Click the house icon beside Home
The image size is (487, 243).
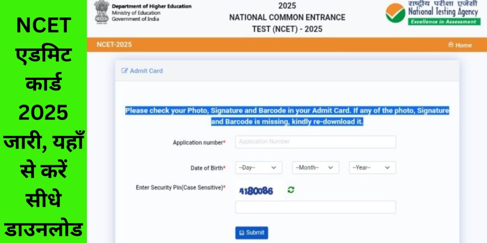pyautogui.click(x=450, y=45)
